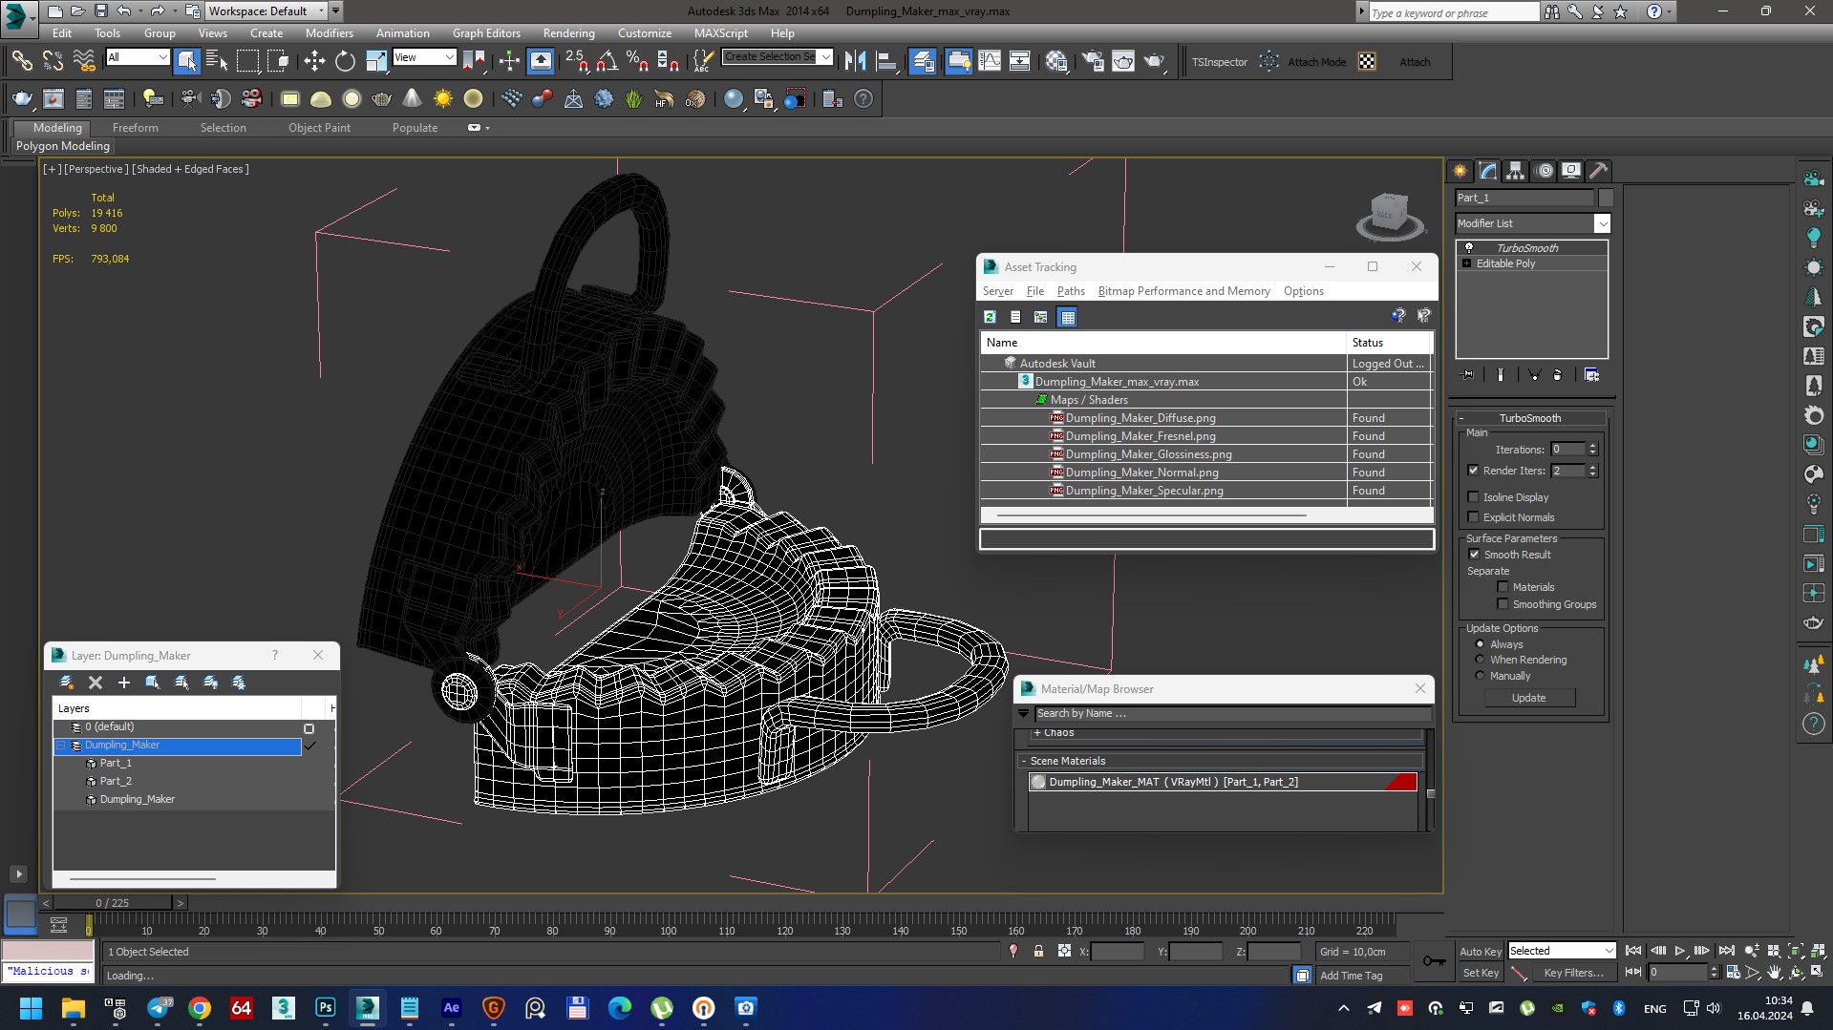Viewport: 1833px width, 1030px height.
Task: Switch to the Freeform ribbon tab
Action: [x=136, y=128]
